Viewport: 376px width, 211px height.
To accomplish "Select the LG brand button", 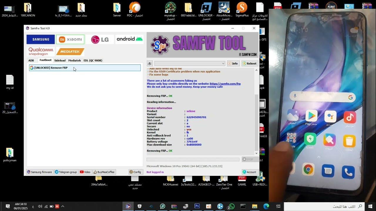I will click(x=100, y=39).
